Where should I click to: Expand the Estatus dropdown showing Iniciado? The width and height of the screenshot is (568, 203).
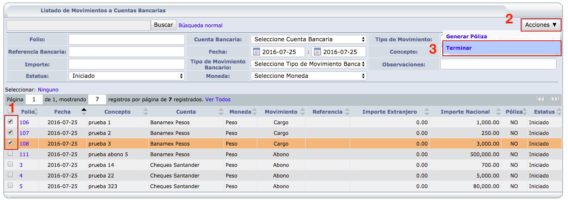point(127,76)
